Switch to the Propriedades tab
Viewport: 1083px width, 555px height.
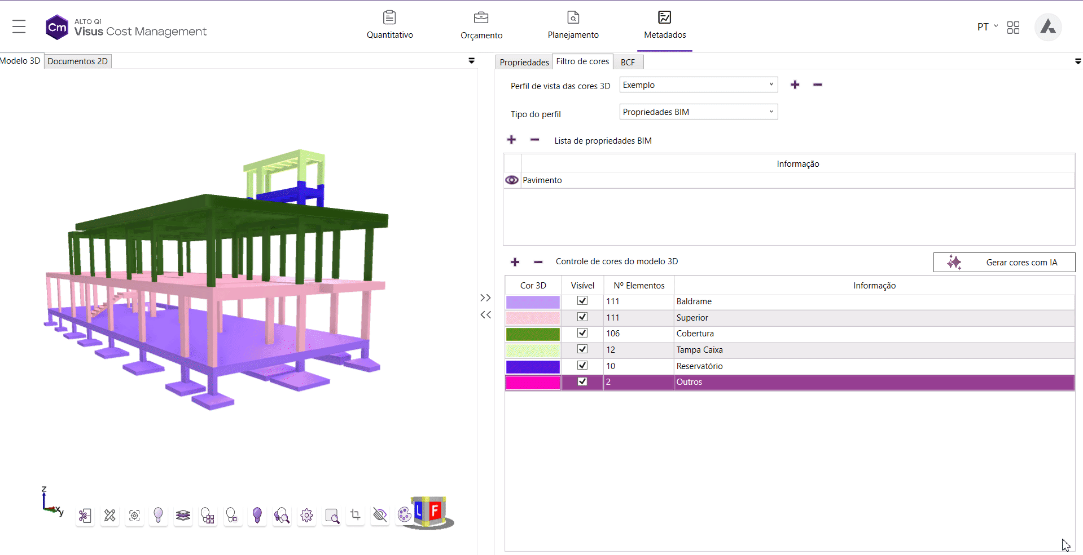[524, 62]
